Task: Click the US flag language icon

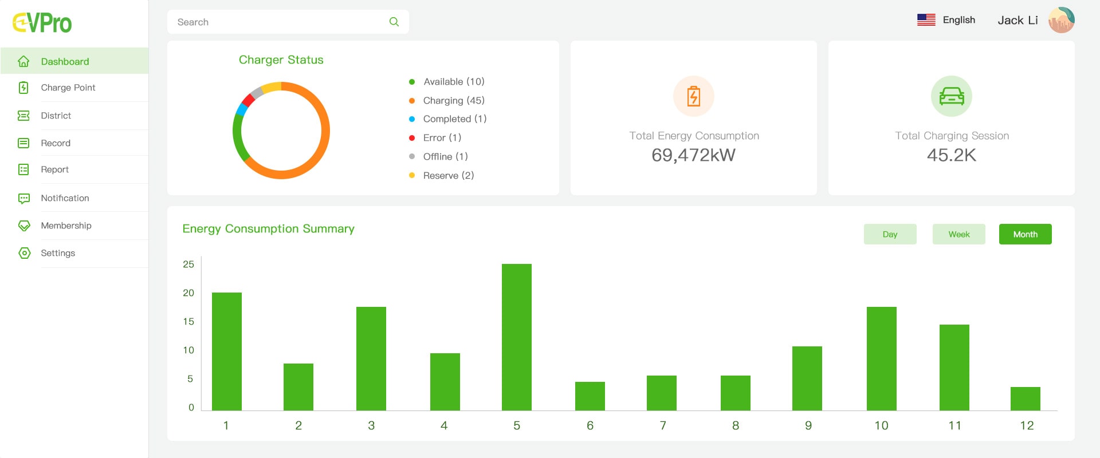Action: click(926, 20)
